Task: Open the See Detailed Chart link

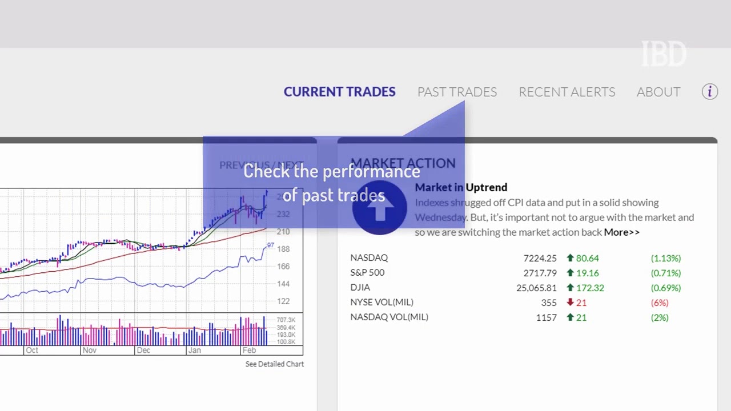Action: pos(274,364)
